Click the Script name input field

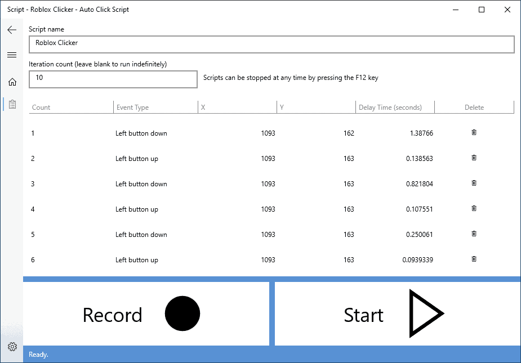point(271,44)
